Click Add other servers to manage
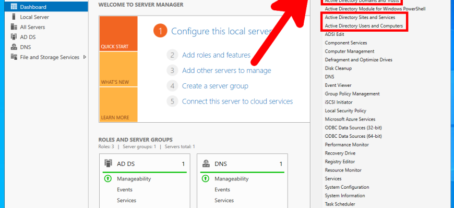 (226, 70)
